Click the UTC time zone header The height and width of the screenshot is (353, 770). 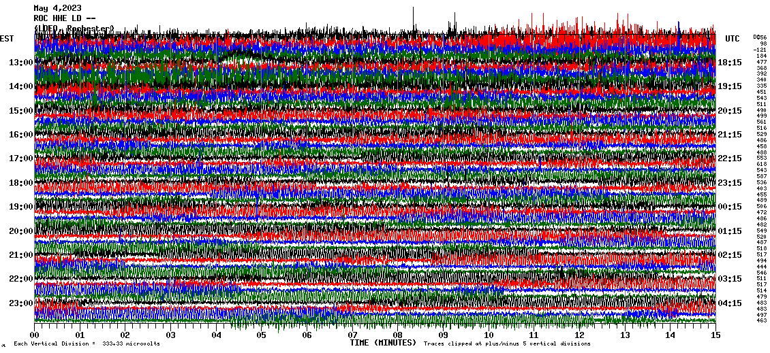(733, 39)
